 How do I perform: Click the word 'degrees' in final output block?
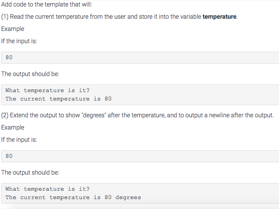point(128,198)
